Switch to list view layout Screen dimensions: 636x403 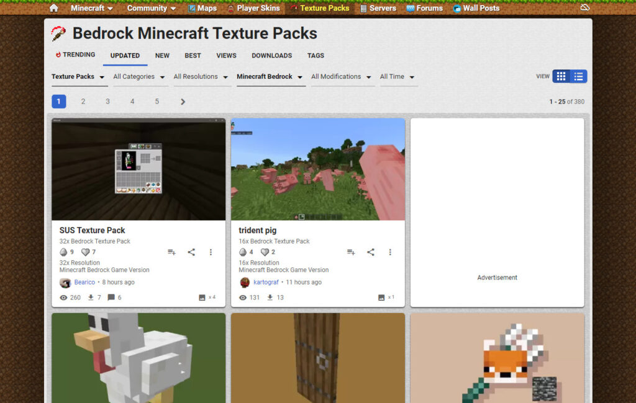tap(578, 76)
